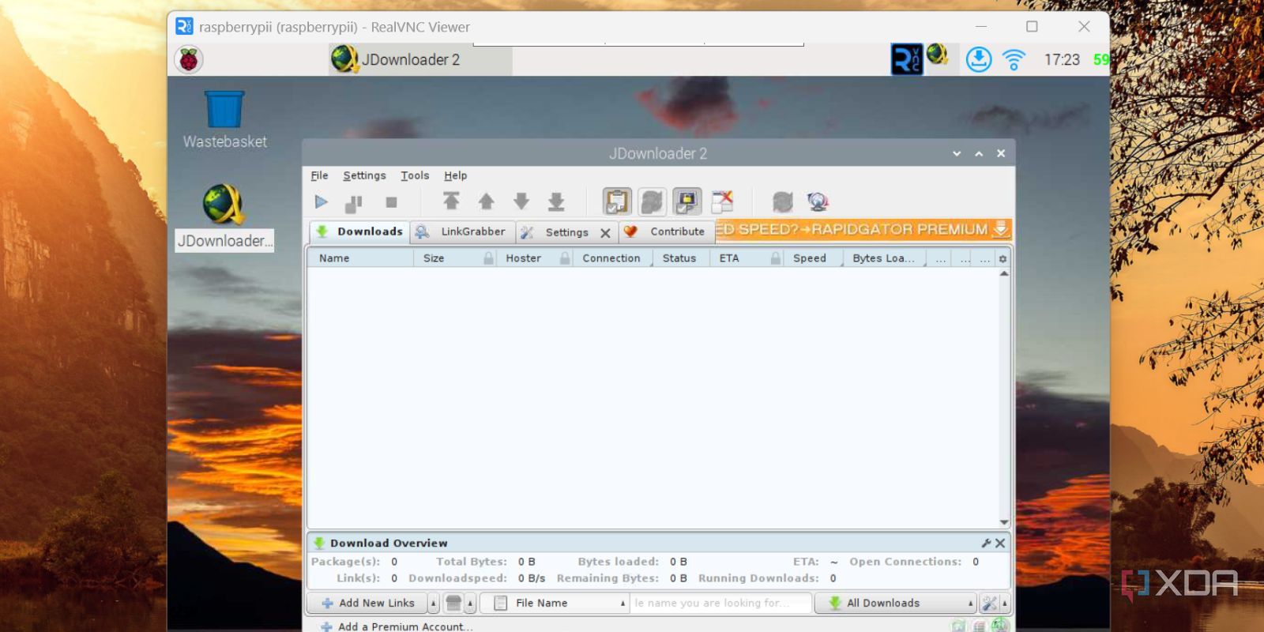
Task: Expand the Add New Links dropdown arrow
Action: click(x=433, y=604)
